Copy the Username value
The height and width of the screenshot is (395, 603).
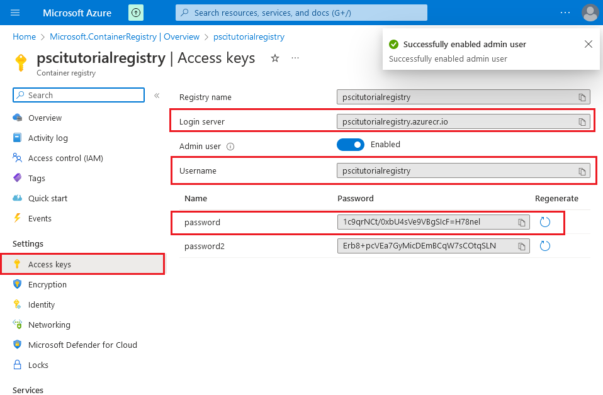(x=582, y=170)
